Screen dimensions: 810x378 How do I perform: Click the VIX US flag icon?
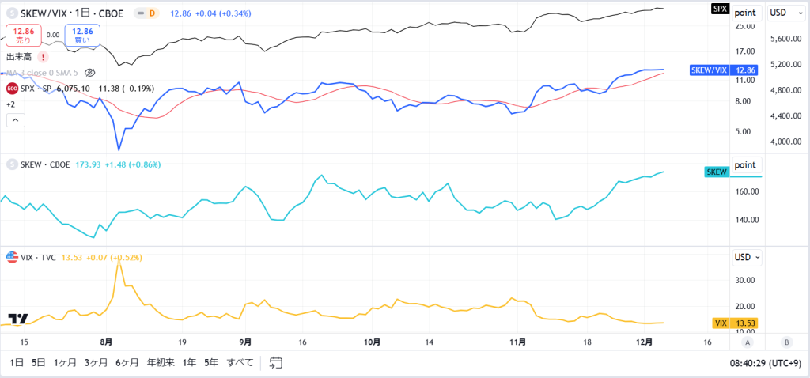click(12, 257)
